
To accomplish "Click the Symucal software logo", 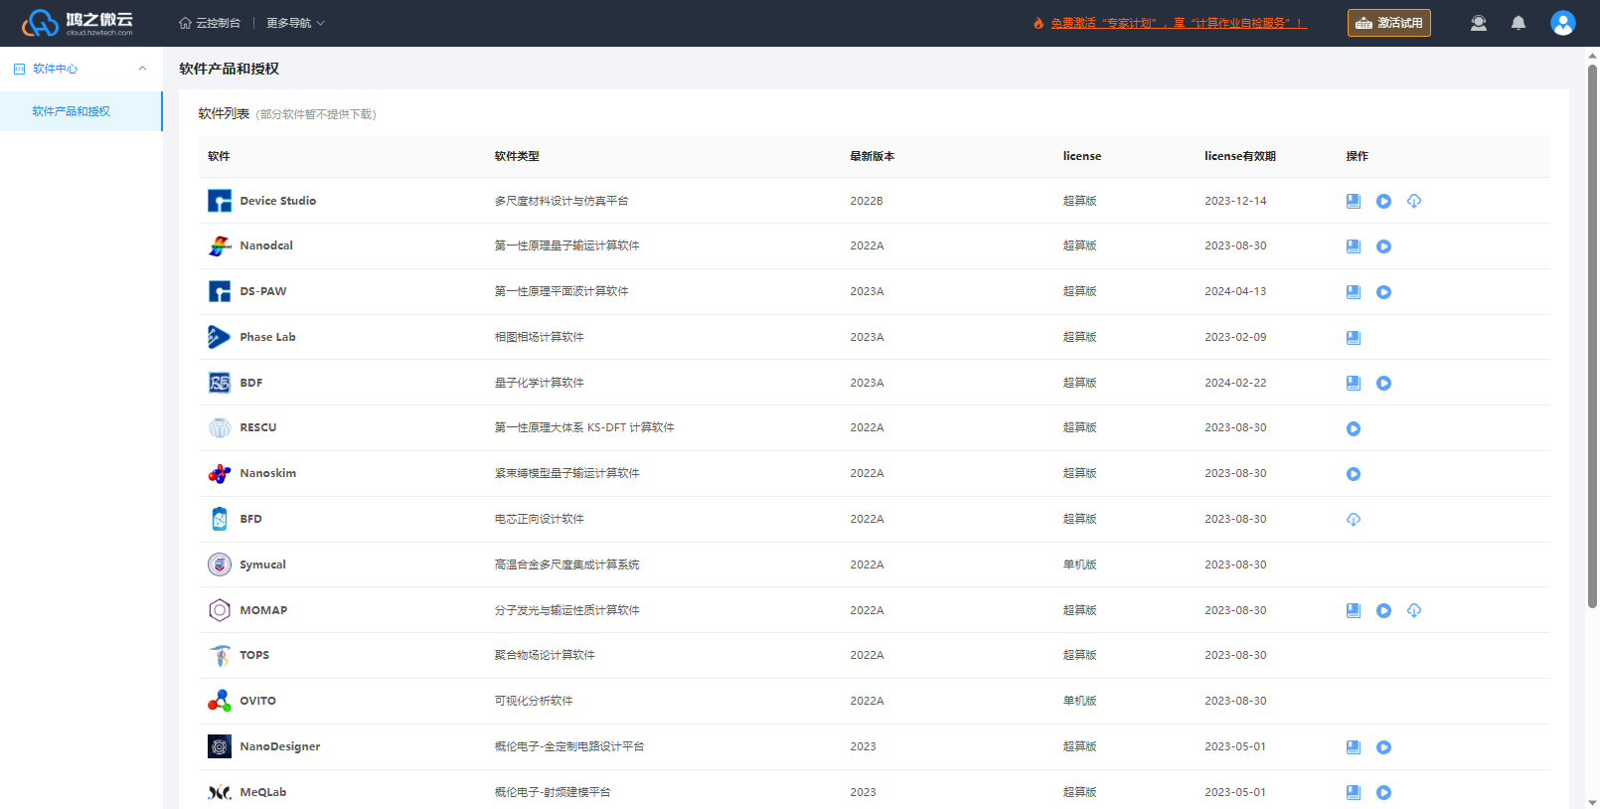I will 220,565.
